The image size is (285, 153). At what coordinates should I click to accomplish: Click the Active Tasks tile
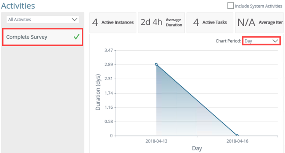tap(210, 22)
